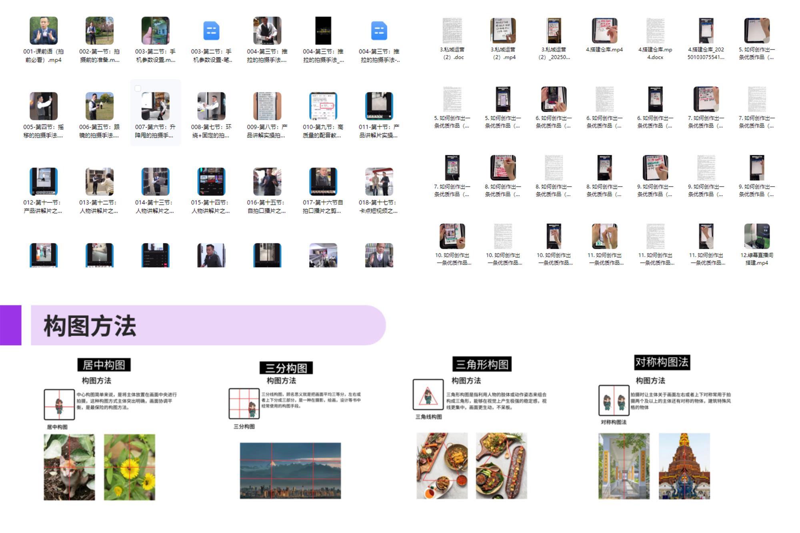This screenshot has width=800, height=533.
Task: Open the blue document icon for 004-第三节
Action: [379, 31]
